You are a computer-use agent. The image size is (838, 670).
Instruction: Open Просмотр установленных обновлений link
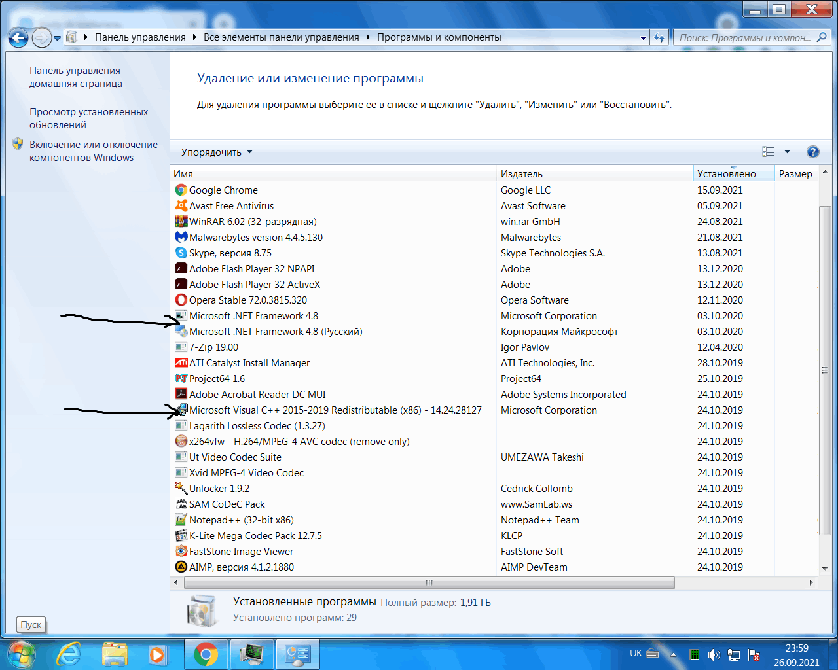[x=88, y=118]
